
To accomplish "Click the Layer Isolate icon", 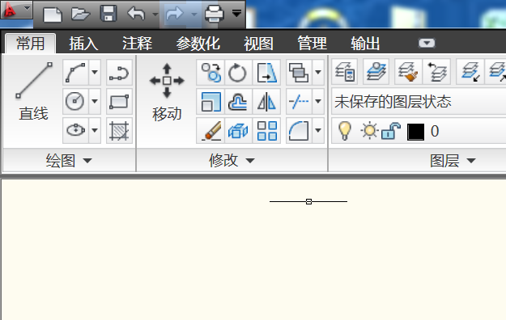I will point(470,72).
